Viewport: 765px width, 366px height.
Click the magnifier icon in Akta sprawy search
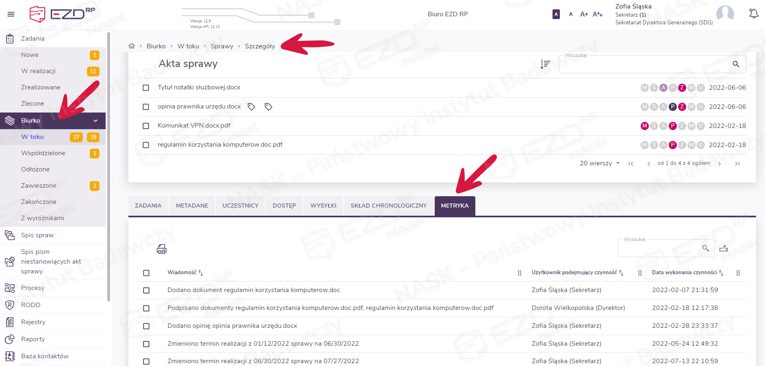click(x=736, y=64)
